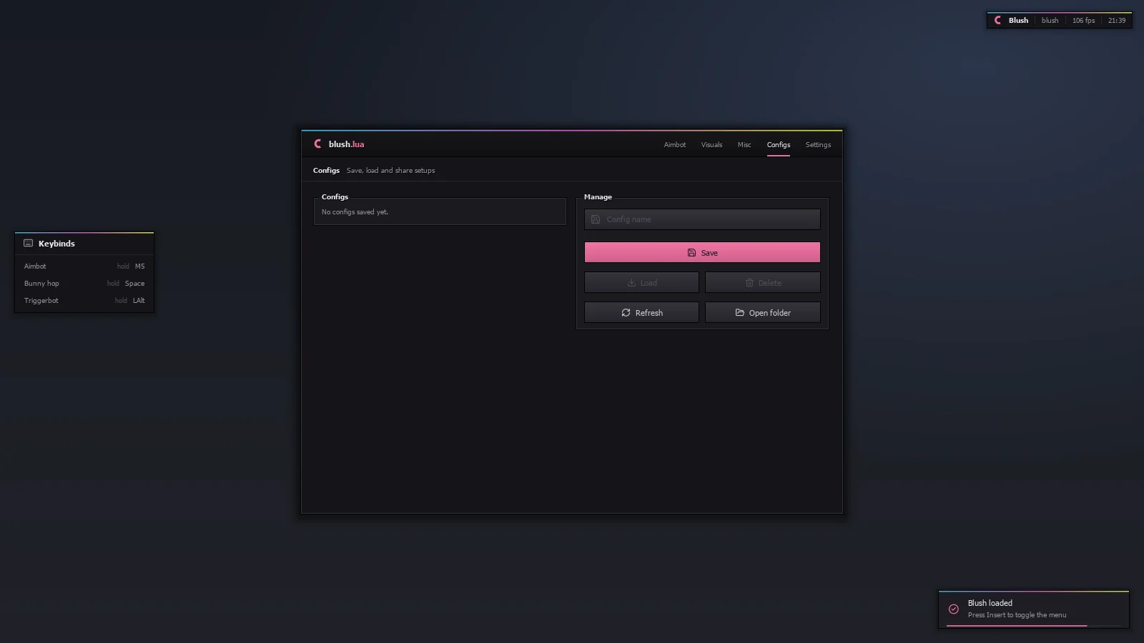Select the Configs tab in the menu header
The width and height of the screenshot is (1144, 643).
click(779, 145)
